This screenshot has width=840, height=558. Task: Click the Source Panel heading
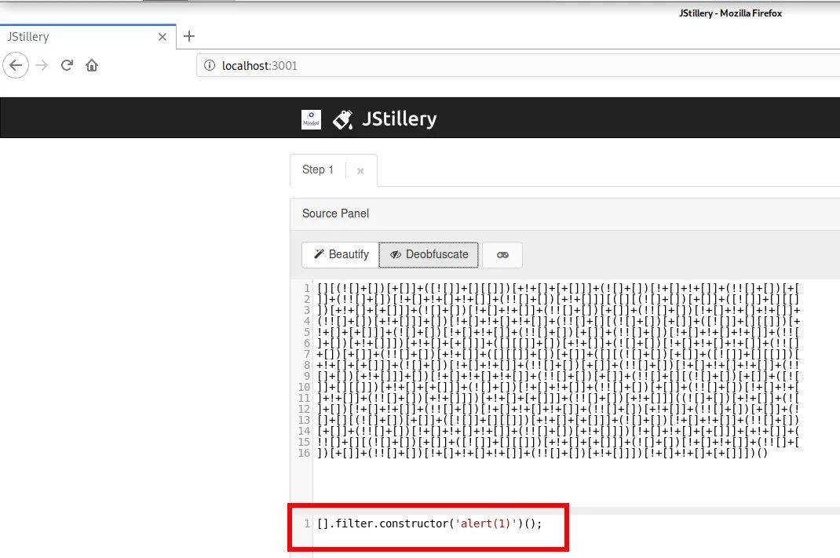pyautogui.click(x=335, y=213)
